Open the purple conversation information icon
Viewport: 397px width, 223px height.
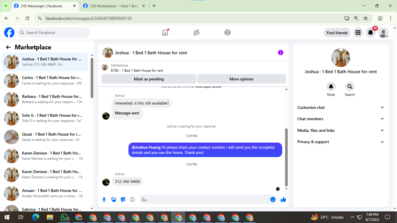tap(280, 53)
